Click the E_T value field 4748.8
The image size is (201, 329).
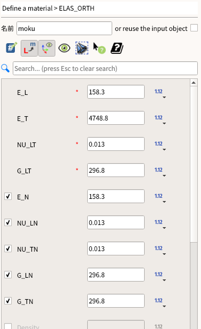[x=116, y=118]
